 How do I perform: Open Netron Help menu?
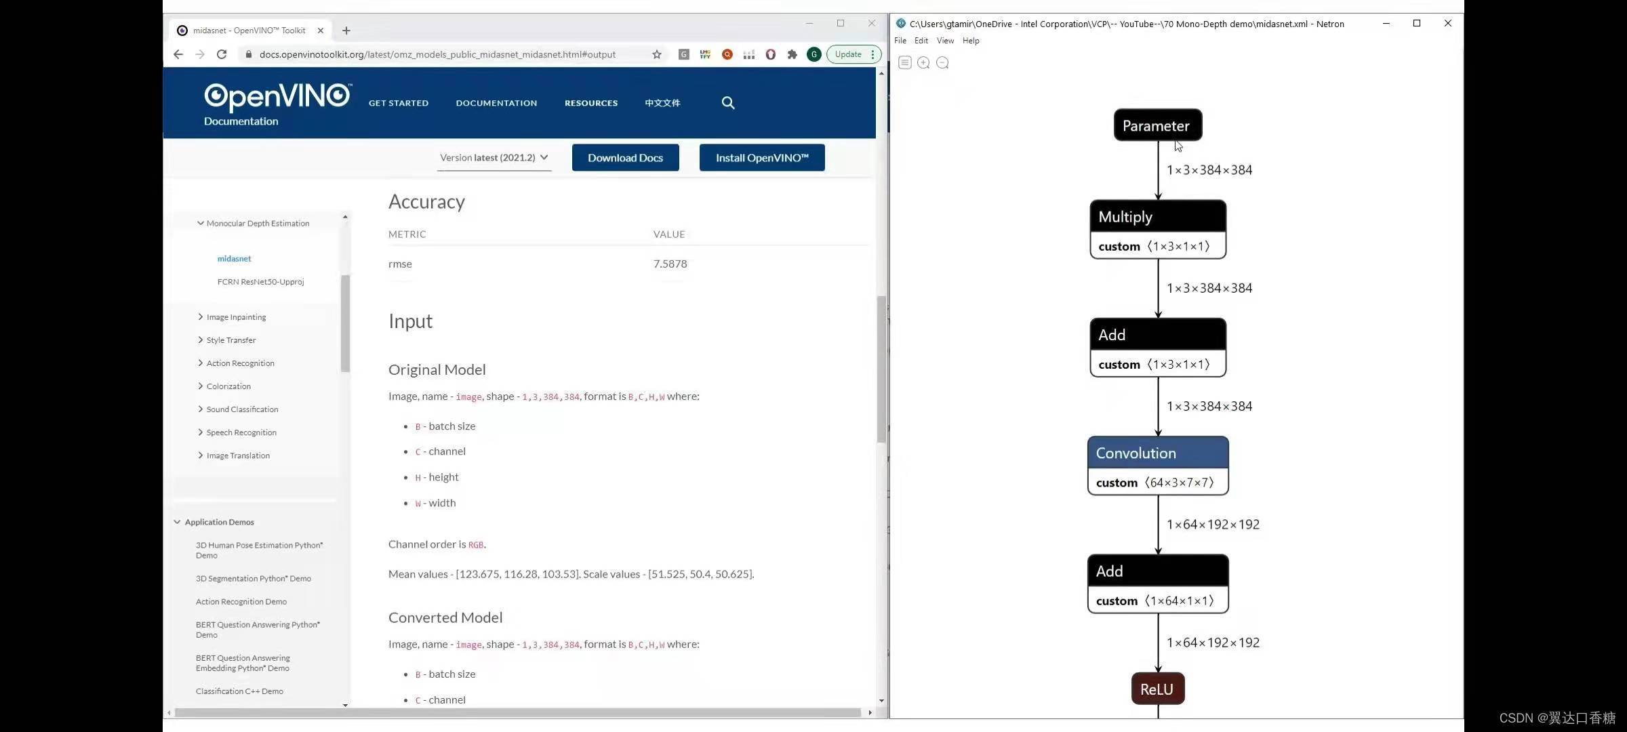pyautogui.click(x=971, y=41)
